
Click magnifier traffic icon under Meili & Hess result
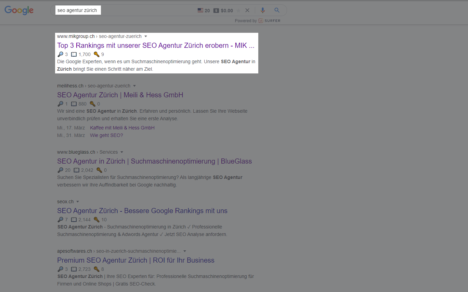coord(60,104)
